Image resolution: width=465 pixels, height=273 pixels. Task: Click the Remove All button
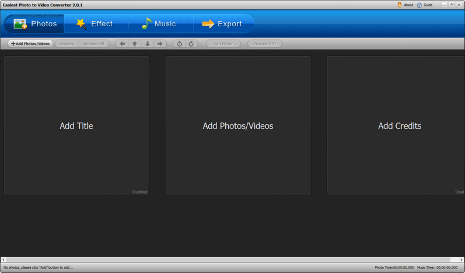pyautogui.click(x=94, y=44)
